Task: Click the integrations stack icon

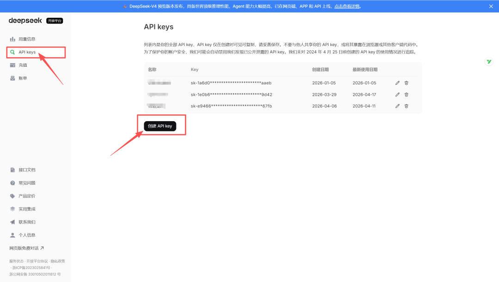Action: pos(12,209)
